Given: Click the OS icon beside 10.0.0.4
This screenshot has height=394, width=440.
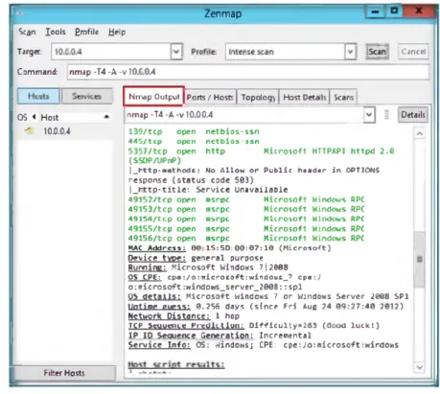Looking at the screenshot, I should [x=30, y=130].
